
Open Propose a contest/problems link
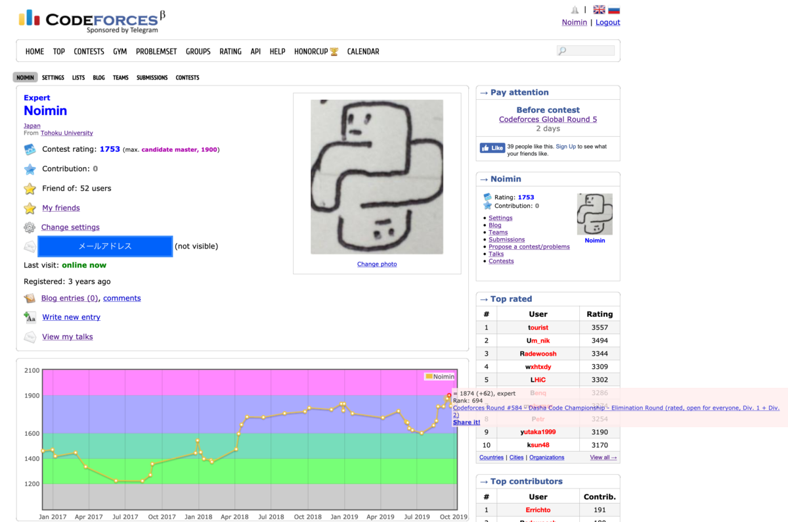tap(529, 247)
